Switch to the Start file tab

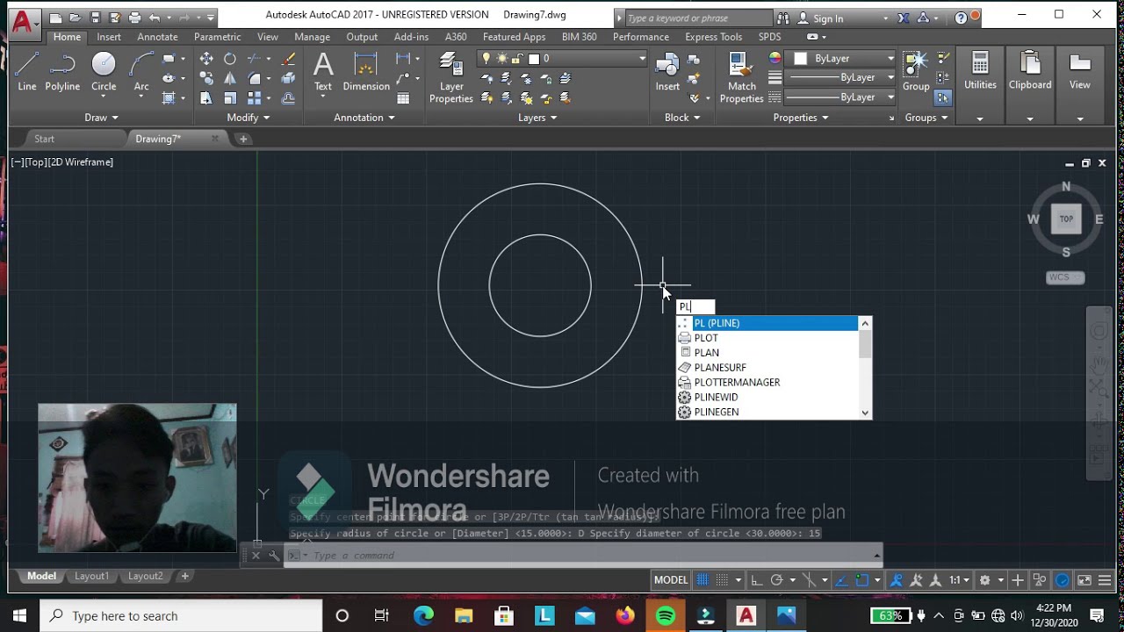coord(44,139)
